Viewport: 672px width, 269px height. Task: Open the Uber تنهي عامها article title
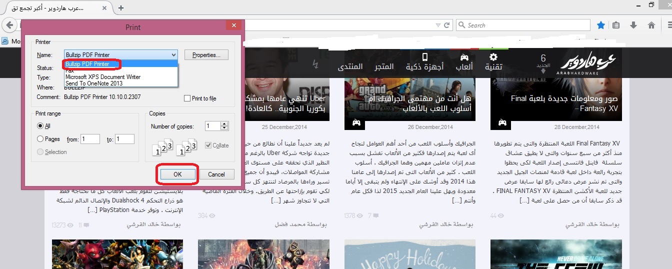(285, 103)
